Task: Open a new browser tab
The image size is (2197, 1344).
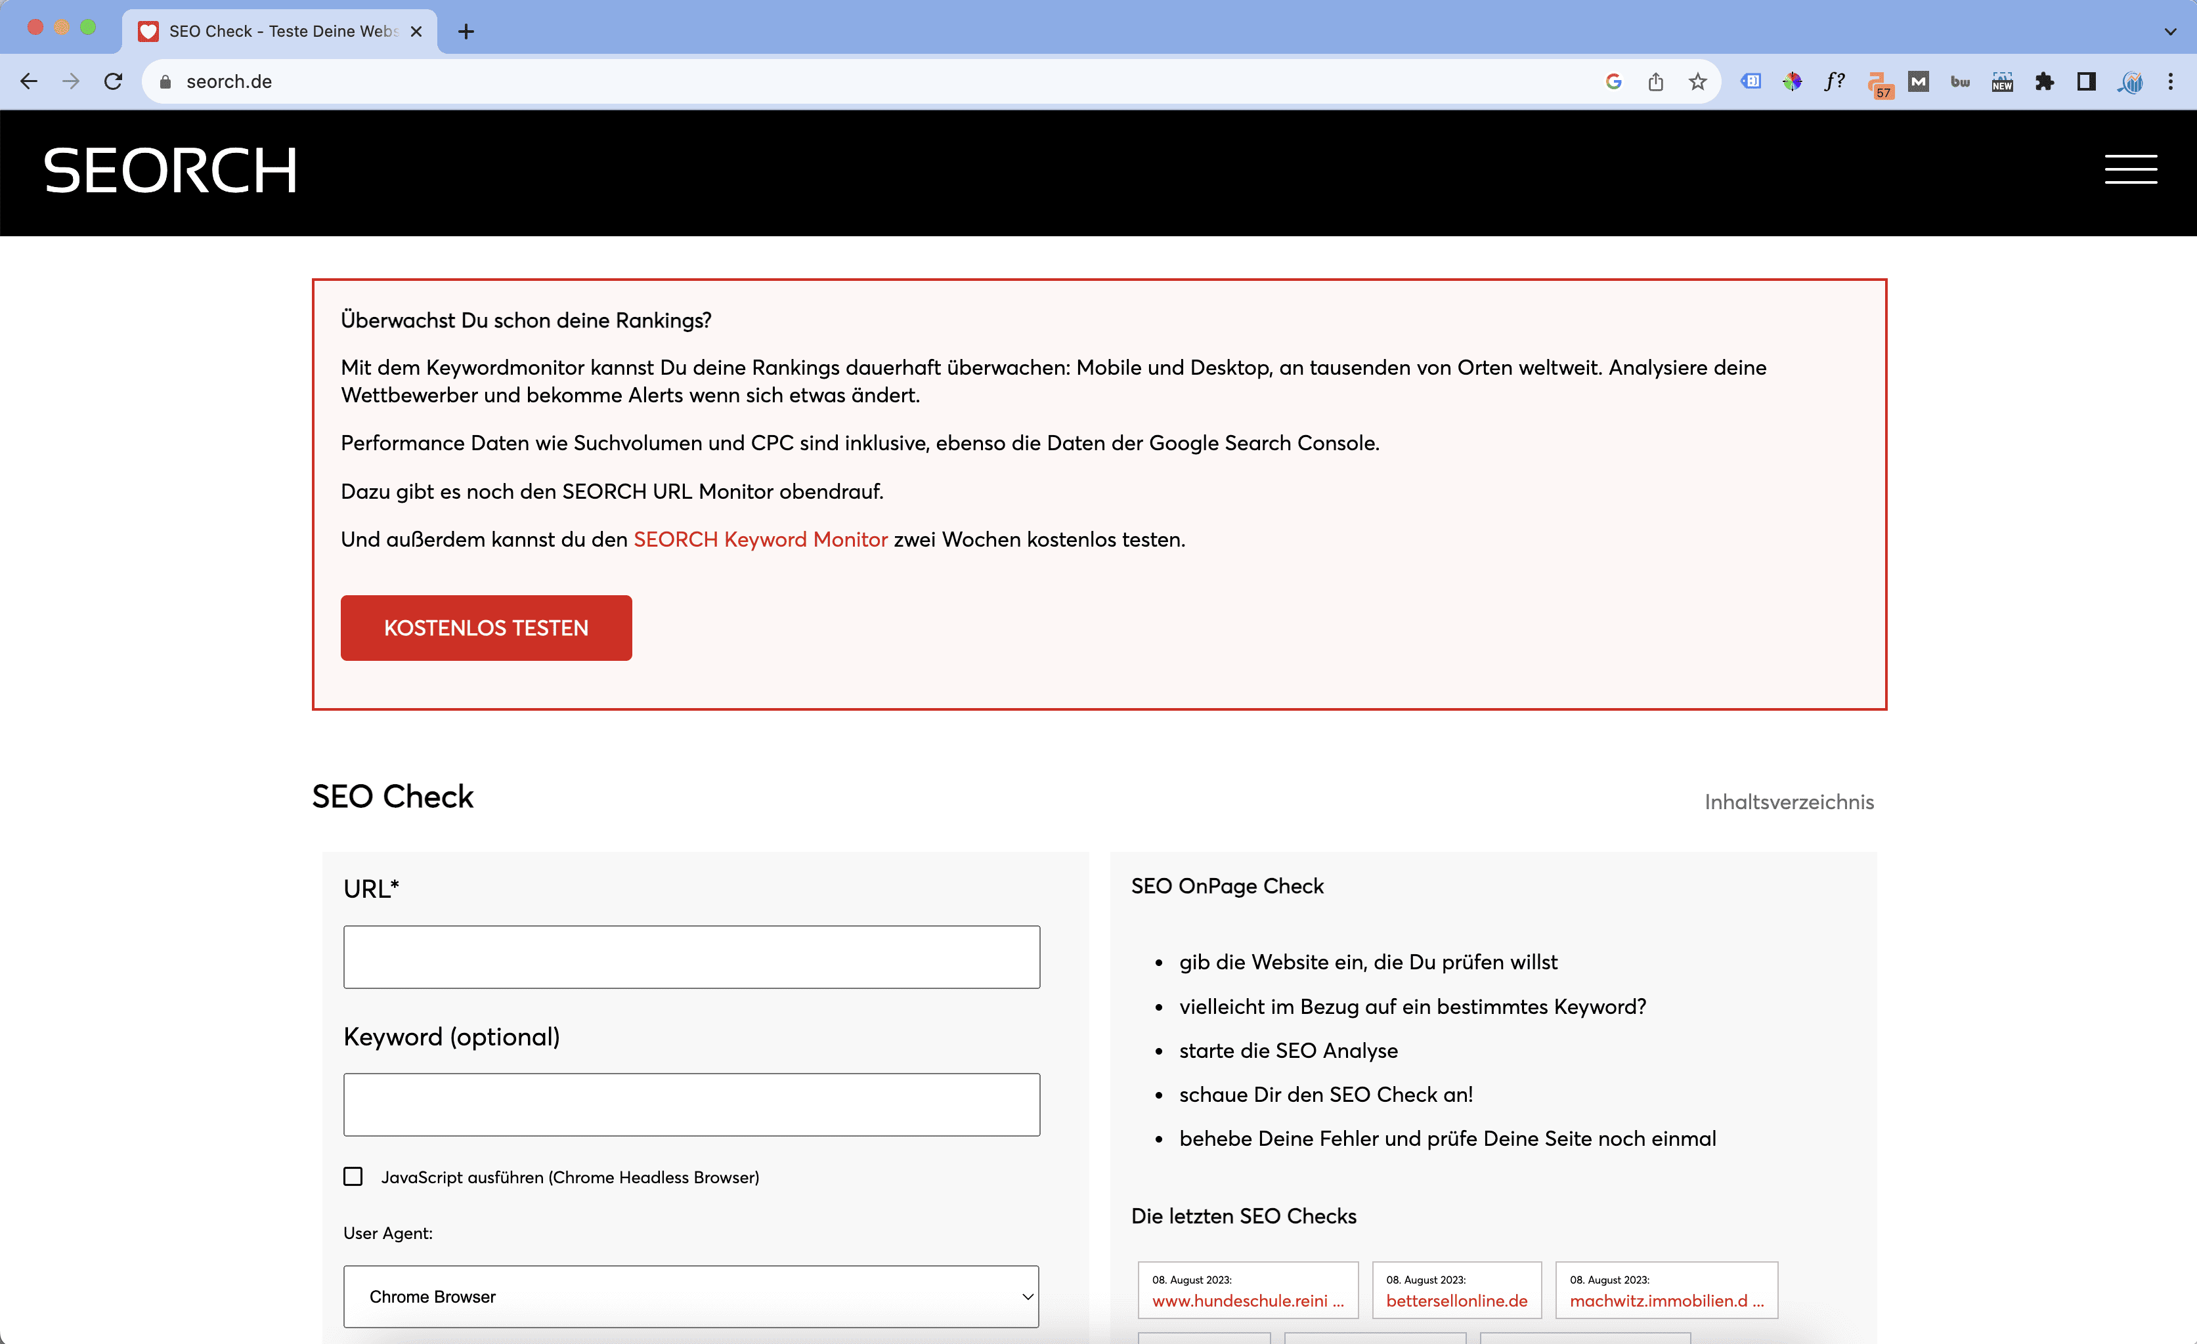Action: click(466, 31)
